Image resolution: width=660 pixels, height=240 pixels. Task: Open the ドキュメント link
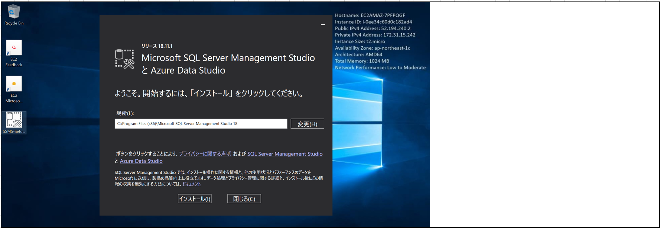coord(191,184)
